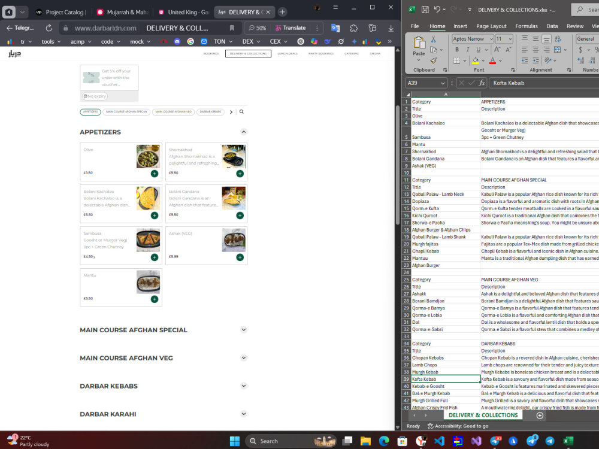This screenshot has width=599, height=449.
Task: Toggle Bold formatting in Excel
Action: pos(457,50)
